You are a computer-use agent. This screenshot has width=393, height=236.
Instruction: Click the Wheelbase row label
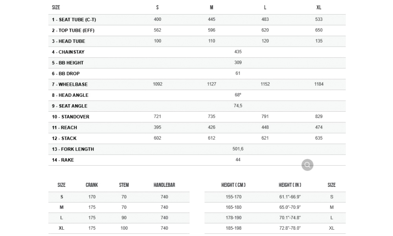[70, 84]
